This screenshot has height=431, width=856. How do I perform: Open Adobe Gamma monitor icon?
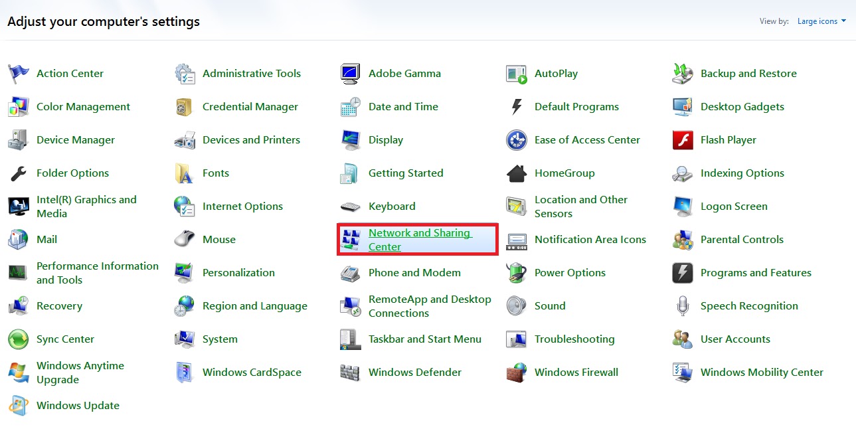pos(351,74)
